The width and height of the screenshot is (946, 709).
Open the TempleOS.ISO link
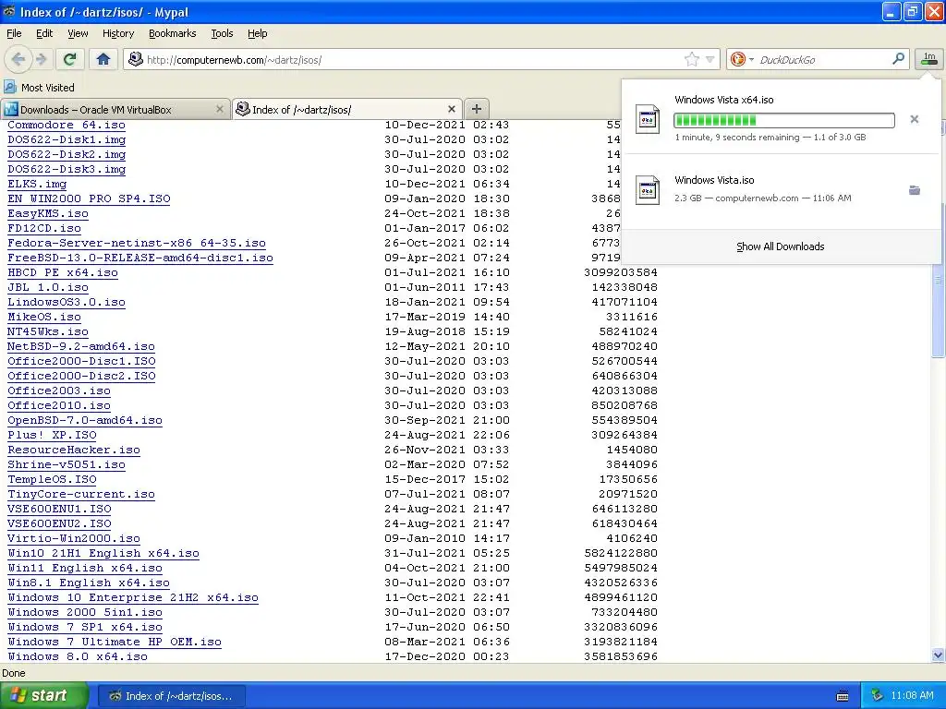52,479
